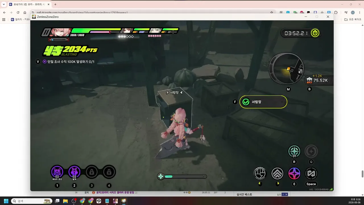This screenshot has width=364, height=205.
Task: Open Task View on the taskbar
Action: click(57, 201)
